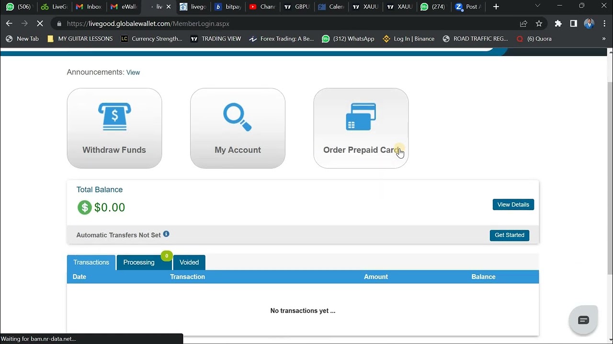Image resolution: width=613 pixels, height=344 pixels.
Task: Open the ROAD TRAFFIC REG bookmark
Action: pos(475,39)
